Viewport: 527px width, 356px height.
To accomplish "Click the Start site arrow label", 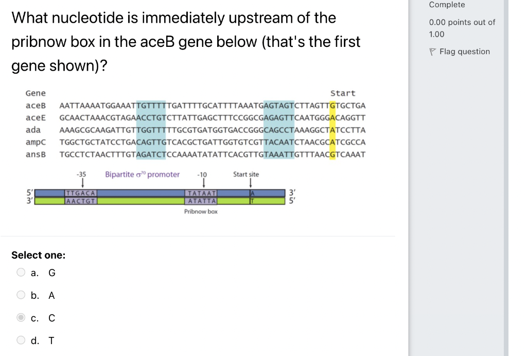I will coord(246,174).
